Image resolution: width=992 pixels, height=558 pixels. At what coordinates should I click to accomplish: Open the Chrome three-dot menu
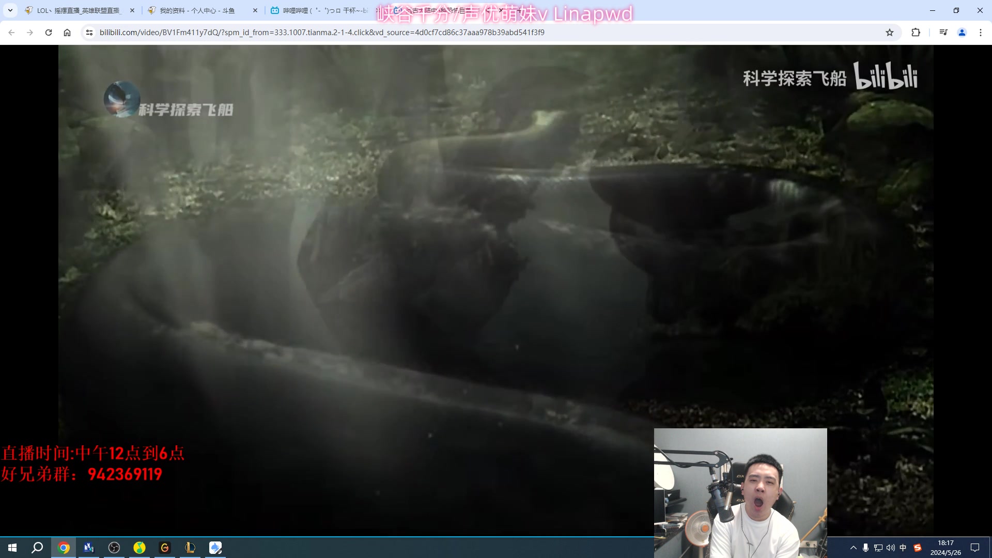coord(981,33)
